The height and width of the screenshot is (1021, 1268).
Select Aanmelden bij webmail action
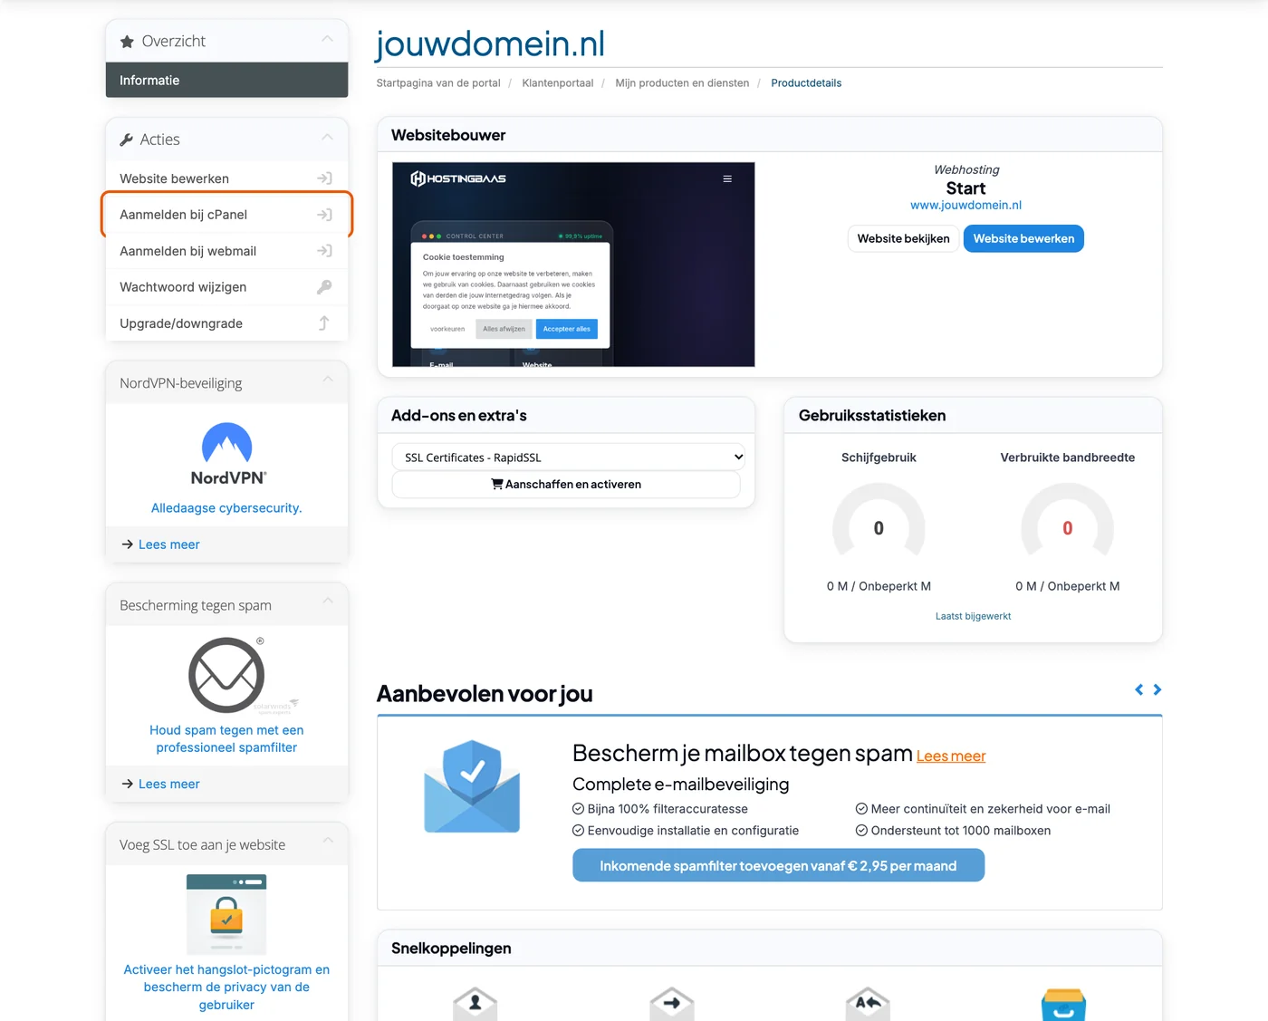click(x=226, y=251)
